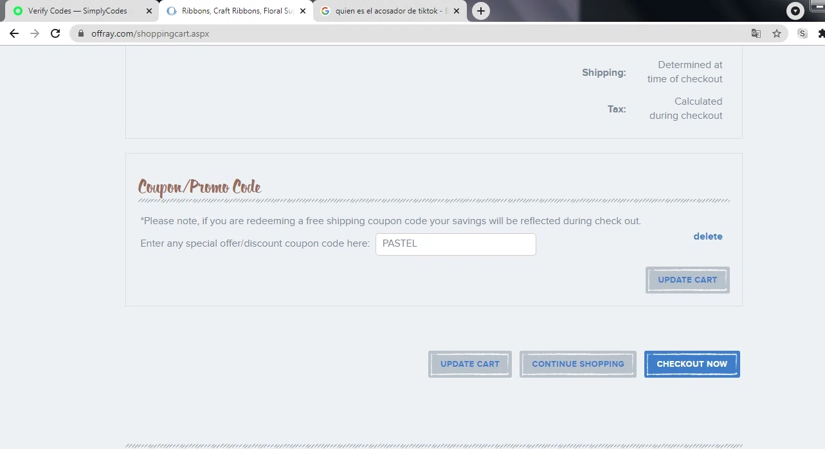
Task: Go forward in browser history
Action: (35, 33)
